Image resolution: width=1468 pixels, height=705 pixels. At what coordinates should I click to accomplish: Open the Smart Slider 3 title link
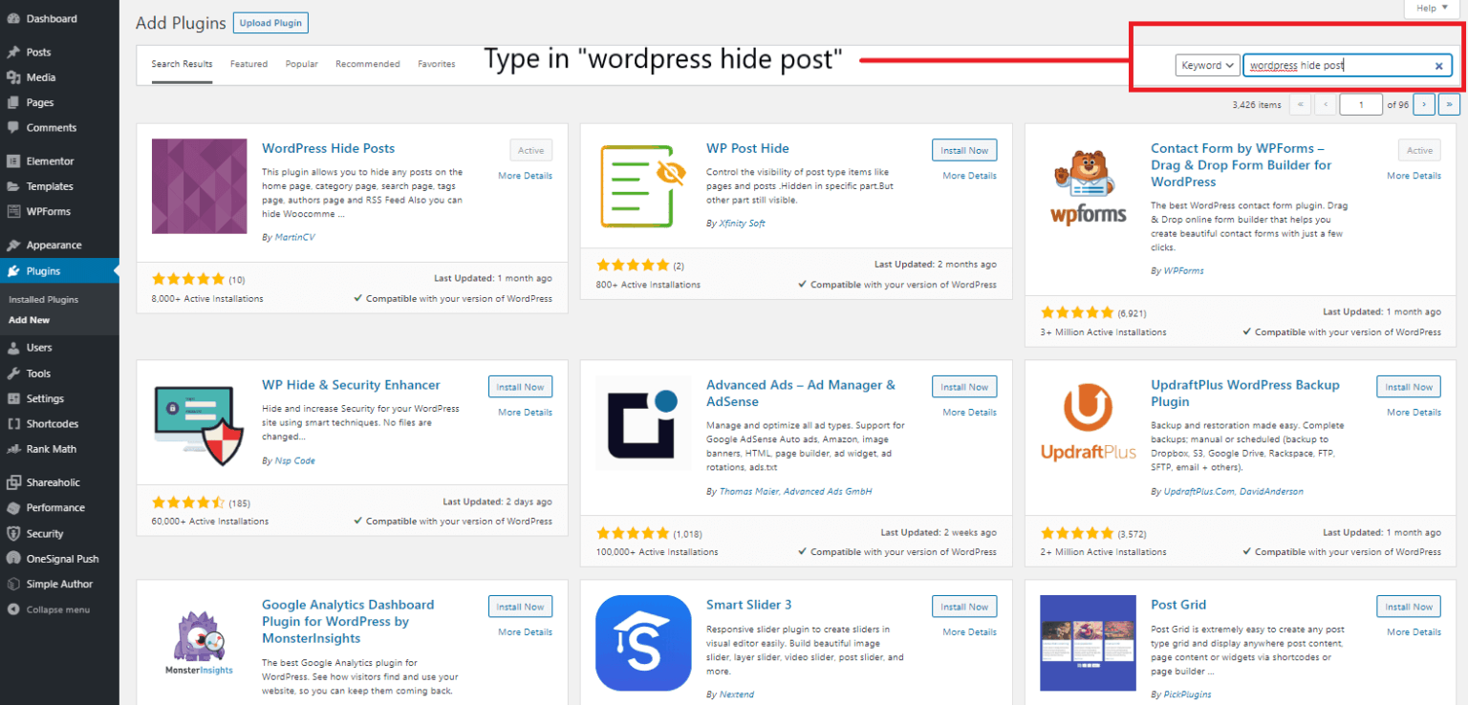748,605
